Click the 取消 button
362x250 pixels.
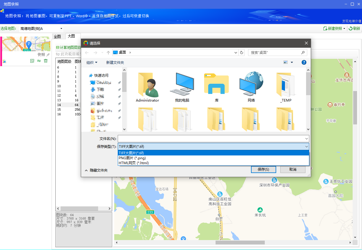pyautogui.click(x=293, y=169)
